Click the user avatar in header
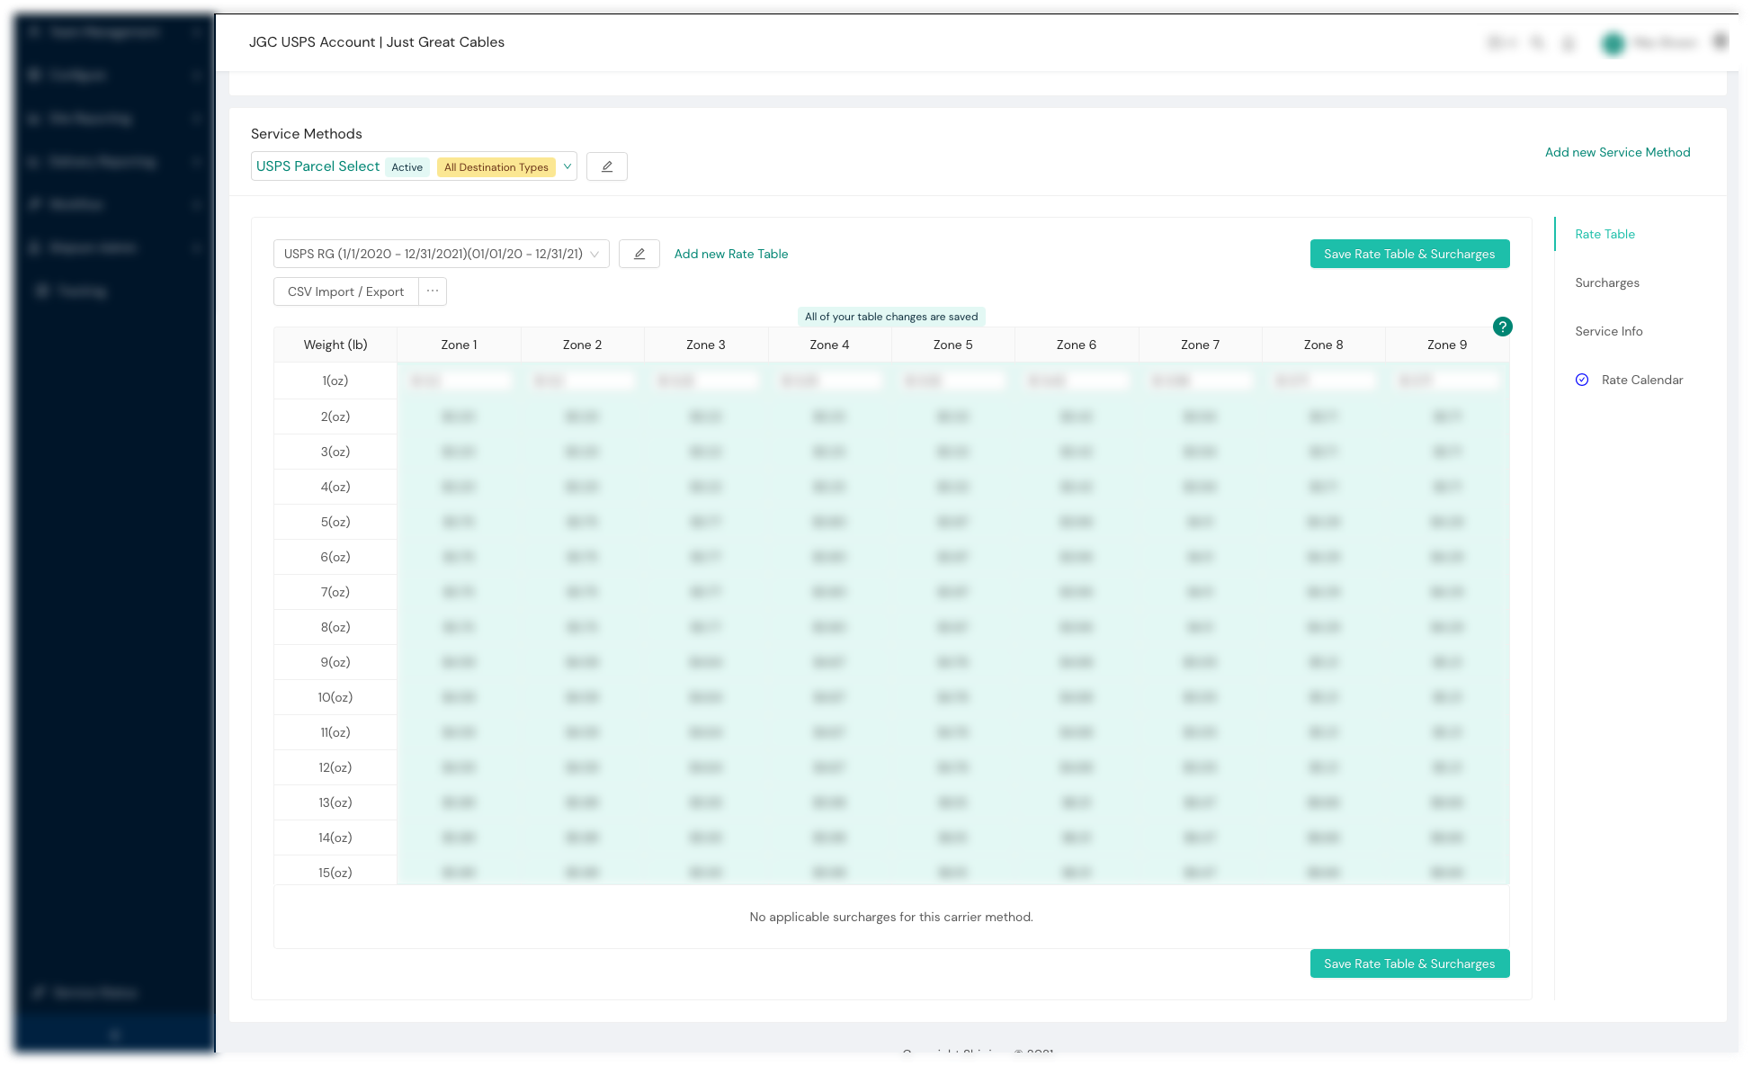The width and height of the screenshot is (1752, 1066). (1613, 42)
